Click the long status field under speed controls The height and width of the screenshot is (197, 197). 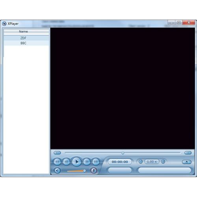pyautogui.click(x=165, y=170)
